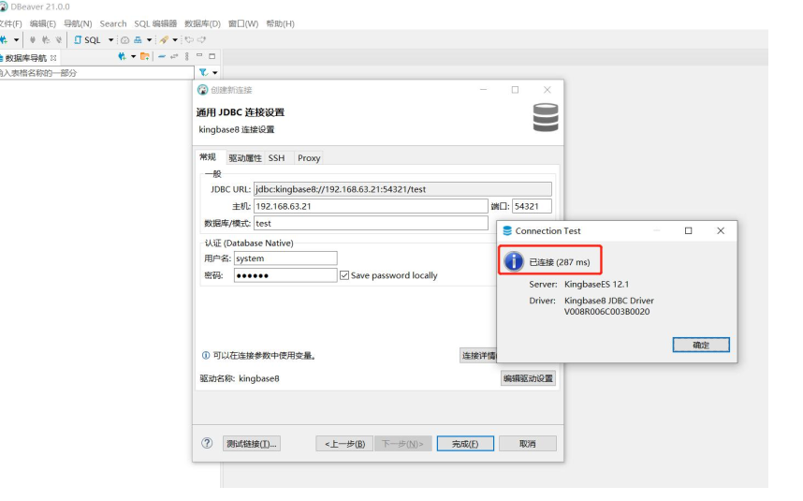Expand the pencil tools dropdown arrow

175,40
